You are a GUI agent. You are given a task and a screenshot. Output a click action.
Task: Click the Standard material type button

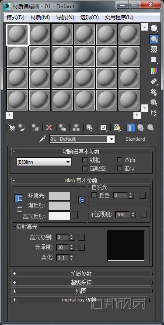(135, 139)
